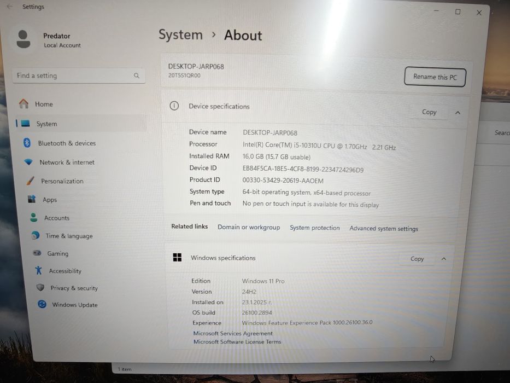Click the 64-bit operating system text
Image resolution: width=510 pixels, height=383 pixels.
[x=307, y=193]
